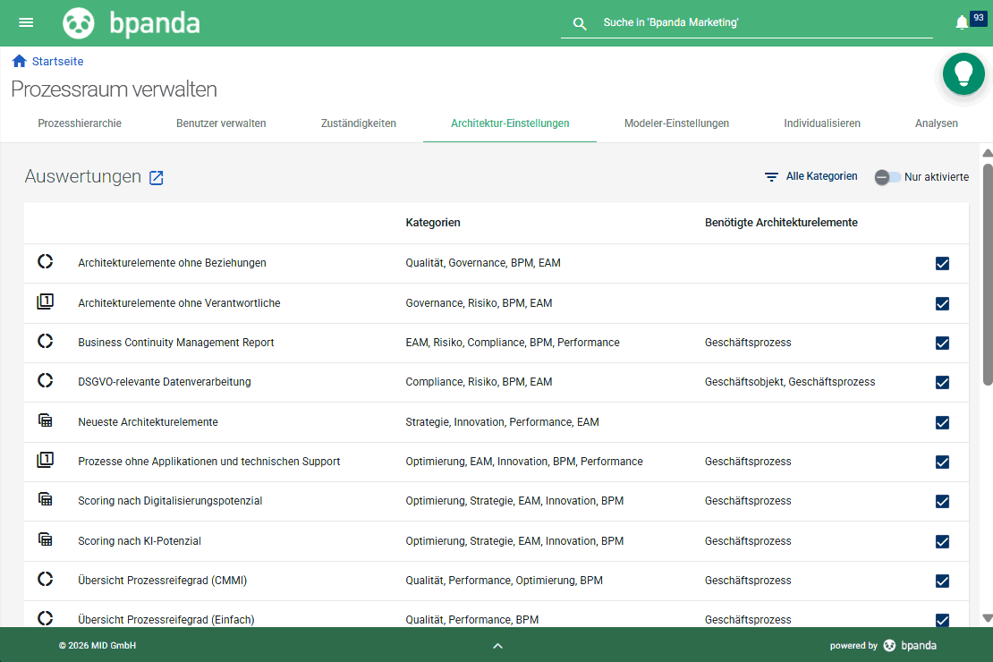993x662 pixels.
Task: Switch to the Modeler-Einstellungen tab
Action: [677, 123]
